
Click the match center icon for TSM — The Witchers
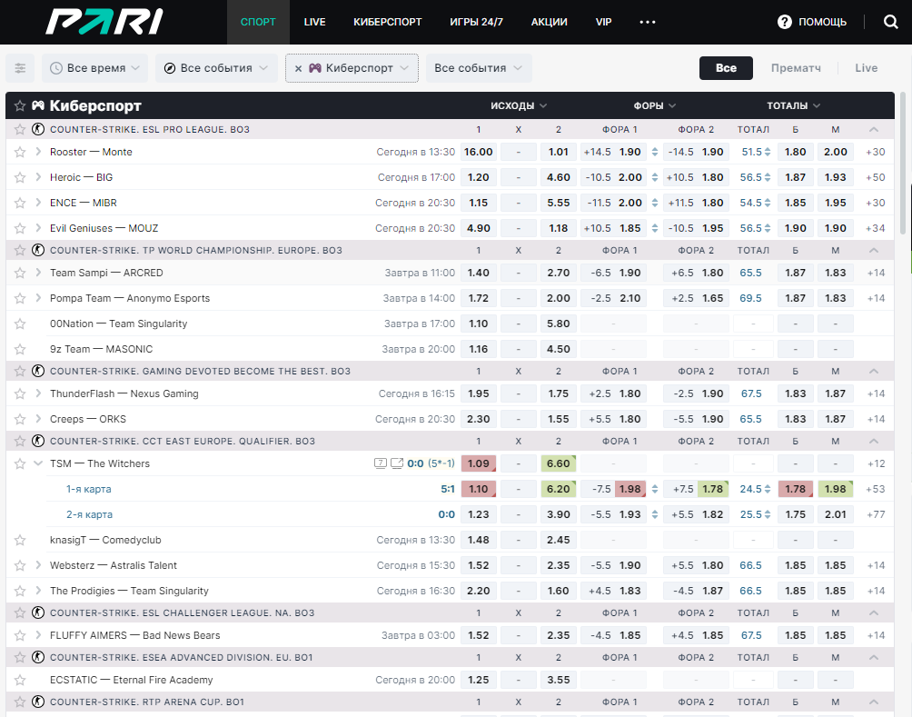coord(381,463)
